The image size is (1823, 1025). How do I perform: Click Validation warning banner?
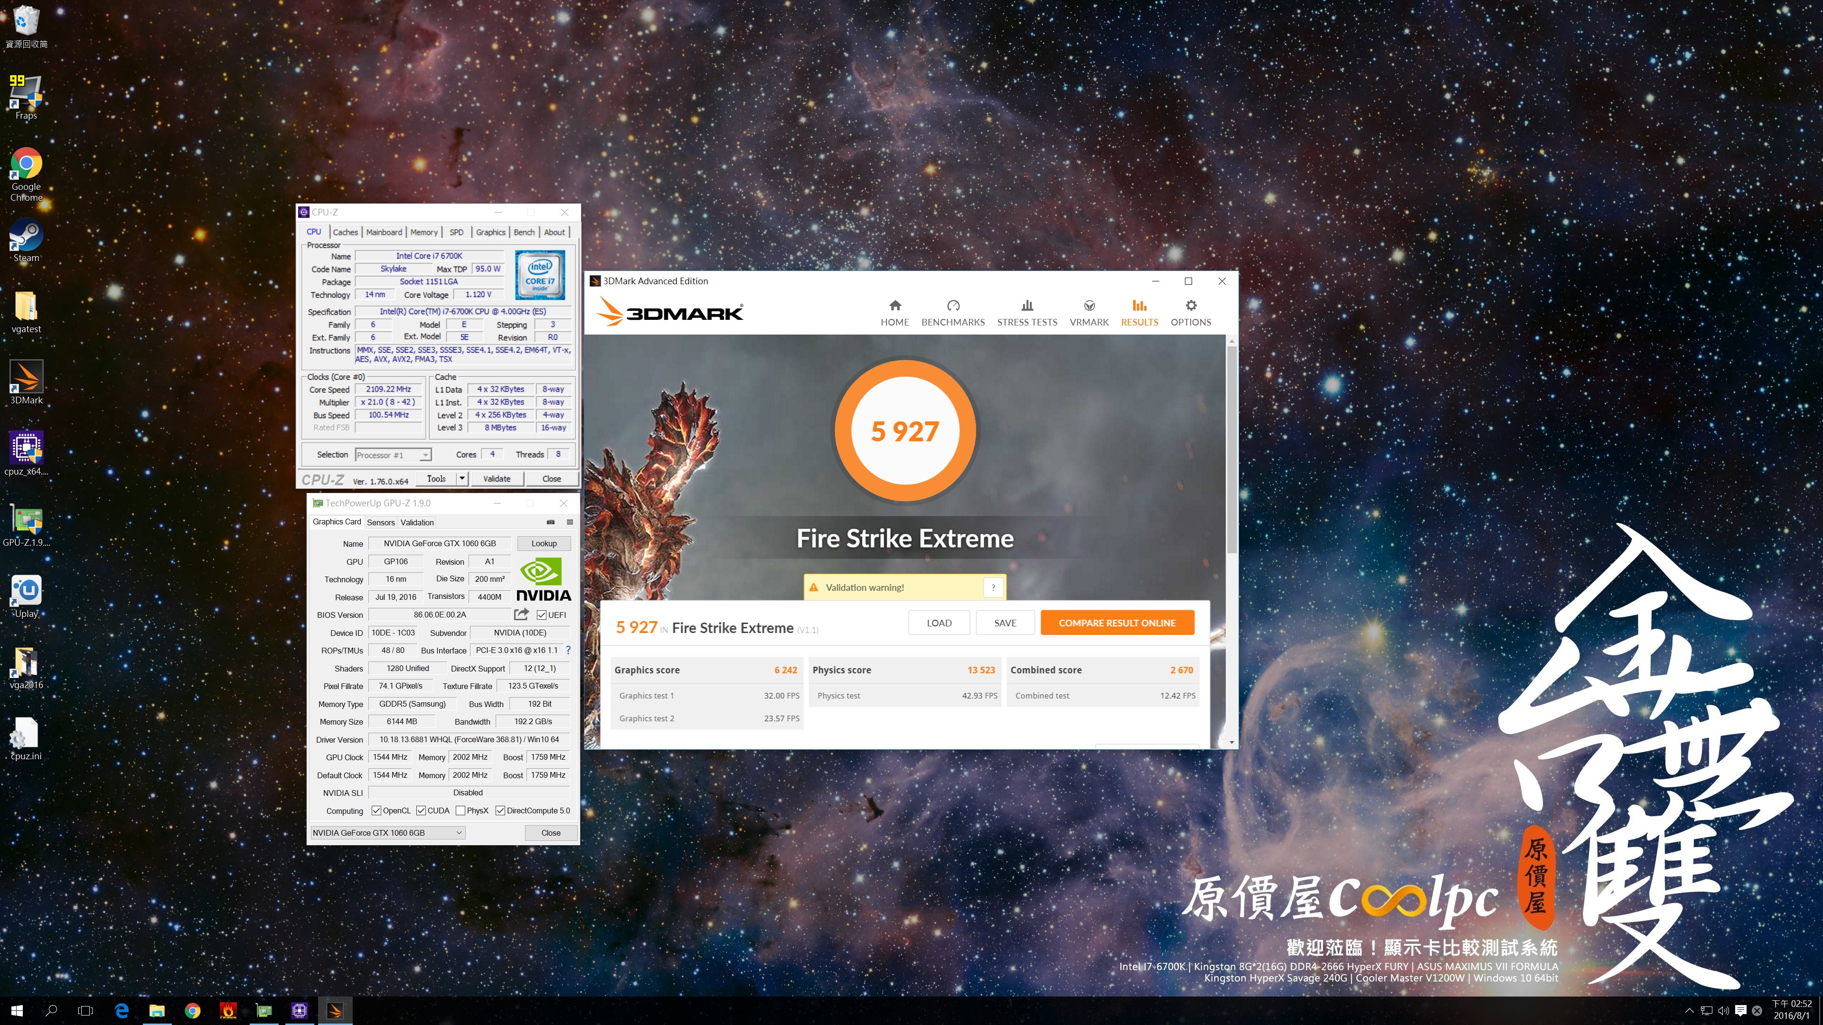pos(904,587)
